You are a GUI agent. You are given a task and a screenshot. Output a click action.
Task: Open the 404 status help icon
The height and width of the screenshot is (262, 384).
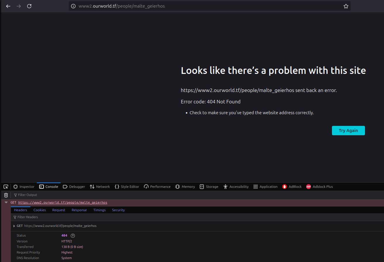click(73, 236)
